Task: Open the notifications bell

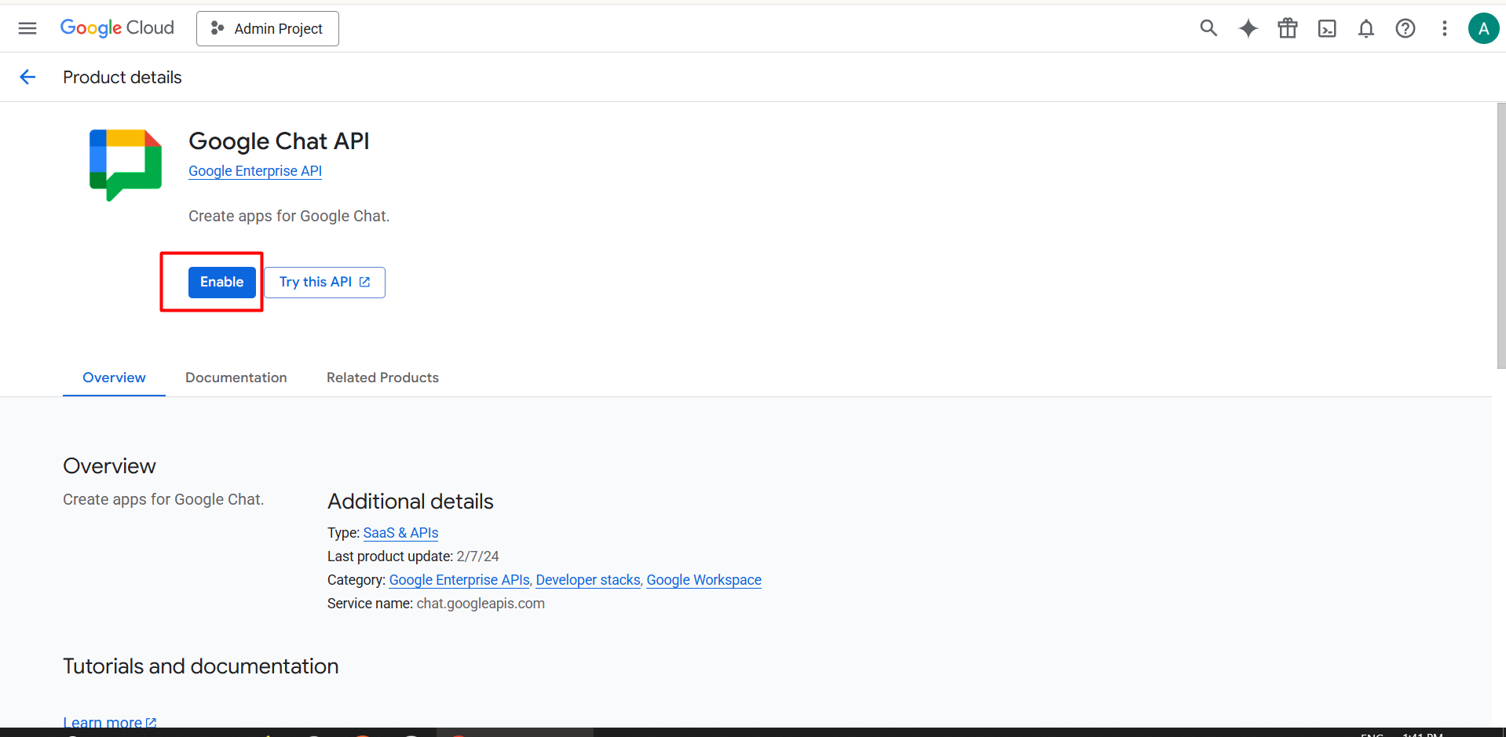Action: 1366,28
